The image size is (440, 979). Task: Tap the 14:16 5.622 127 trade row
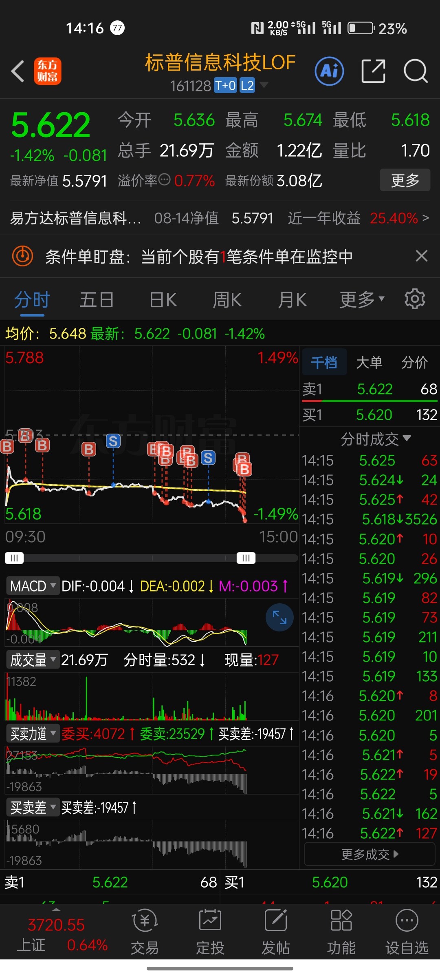coord(370,833)
